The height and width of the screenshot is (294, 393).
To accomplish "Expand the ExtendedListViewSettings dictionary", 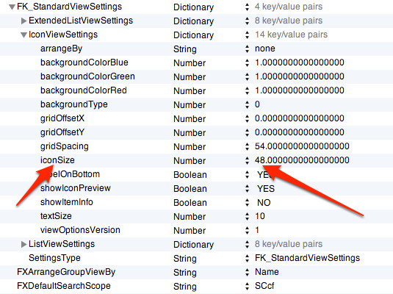I will point(24,21).
